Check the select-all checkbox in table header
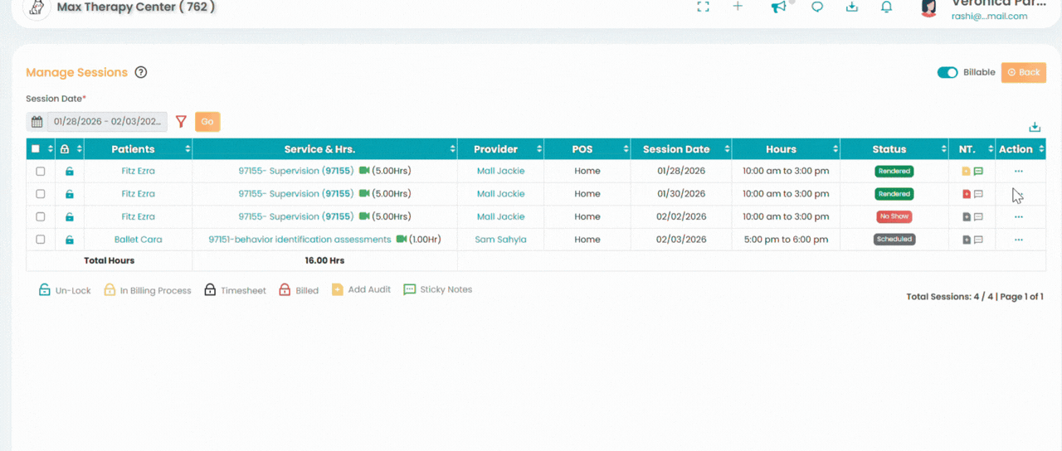This screenshot has width=1062, height=451. point(35,149)
